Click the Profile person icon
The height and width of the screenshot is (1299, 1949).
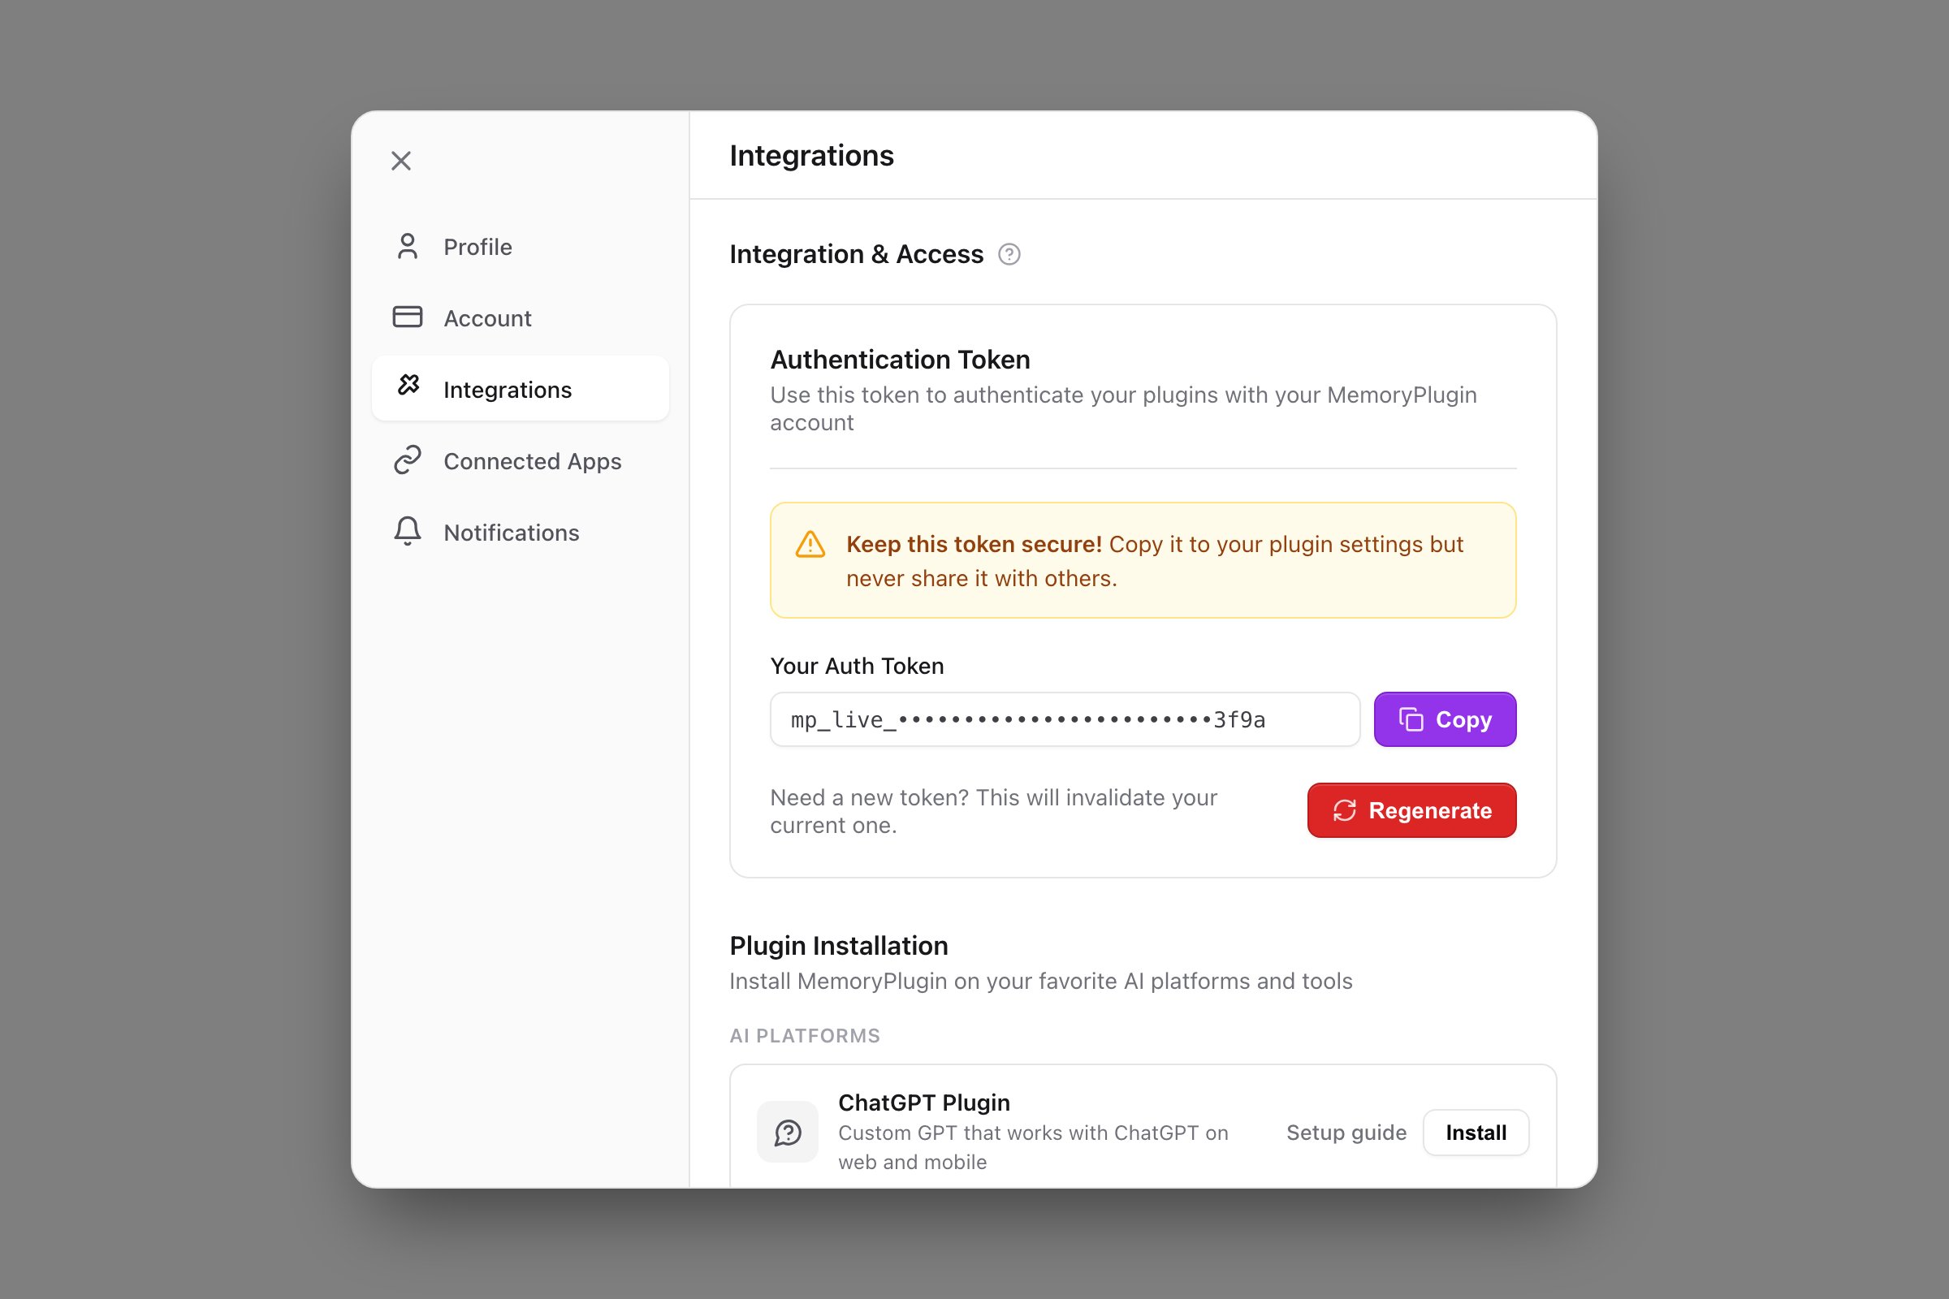(x=407, y=246)
